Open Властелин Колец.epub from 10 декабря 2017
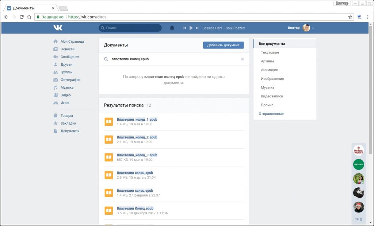This screenshot has height=226, width=374. coord(135,209)
